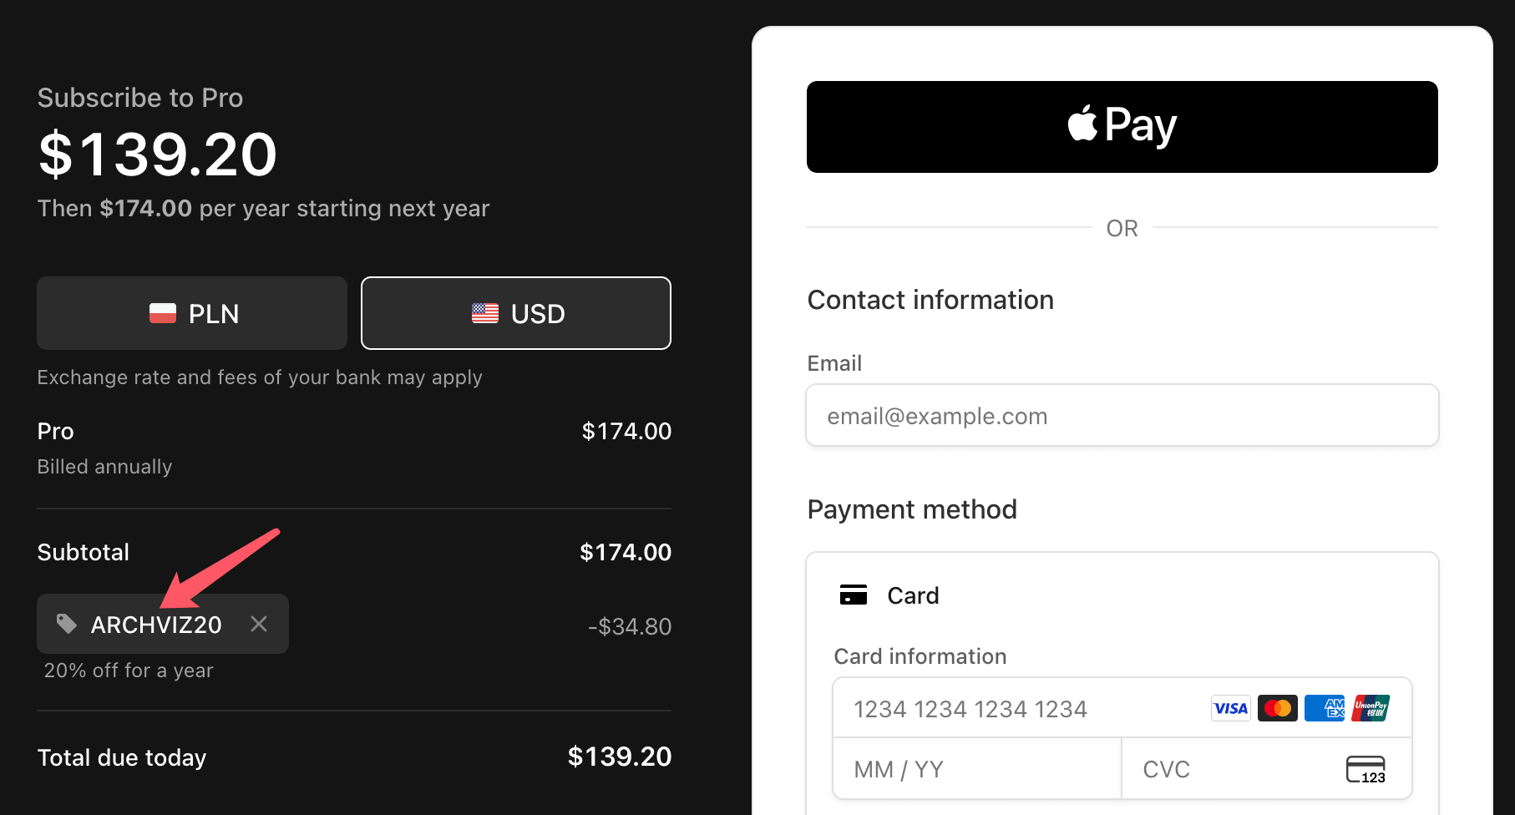Click the credit card icon beside Card
The image size is (1515, 815).
(x=854, y=595)
